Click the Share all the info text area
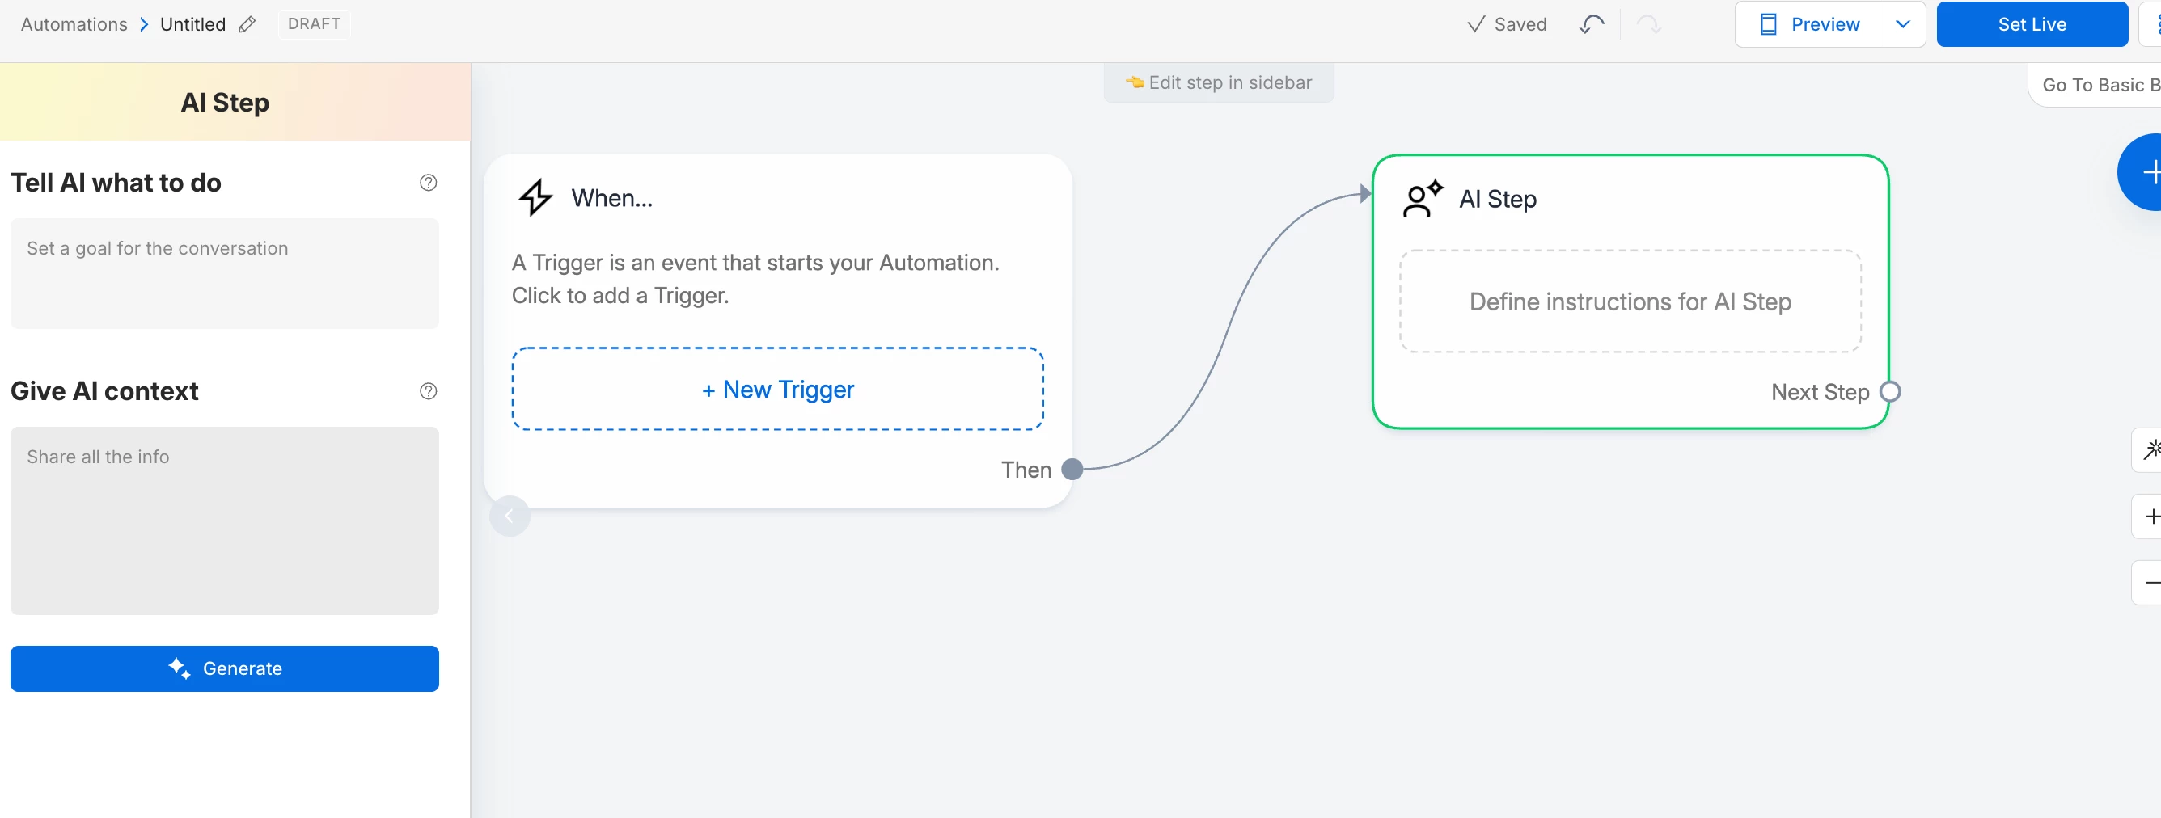The height and width of the screenshot is (818, 2161). point(224,521)
